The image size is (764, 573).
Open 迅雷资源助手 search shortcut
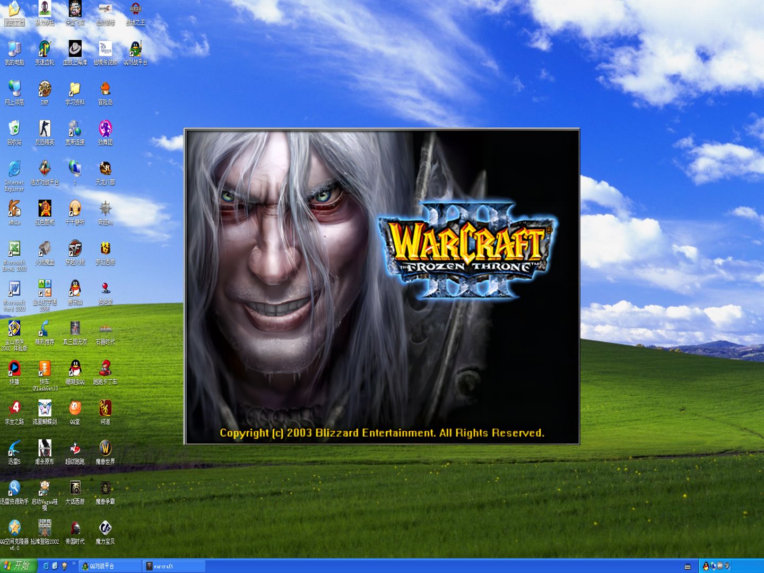coord(14,488)
